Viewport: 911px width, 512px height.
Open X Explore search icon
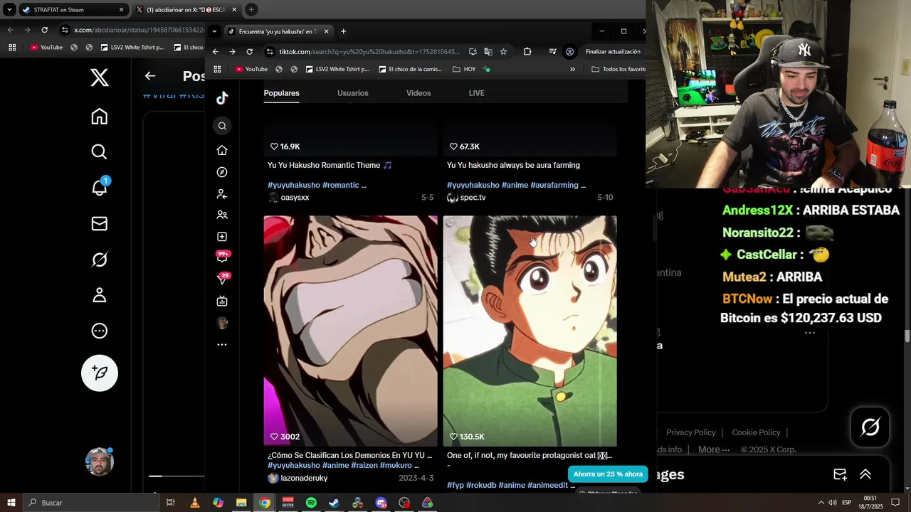pyautogui.click(x=100, y=152)
